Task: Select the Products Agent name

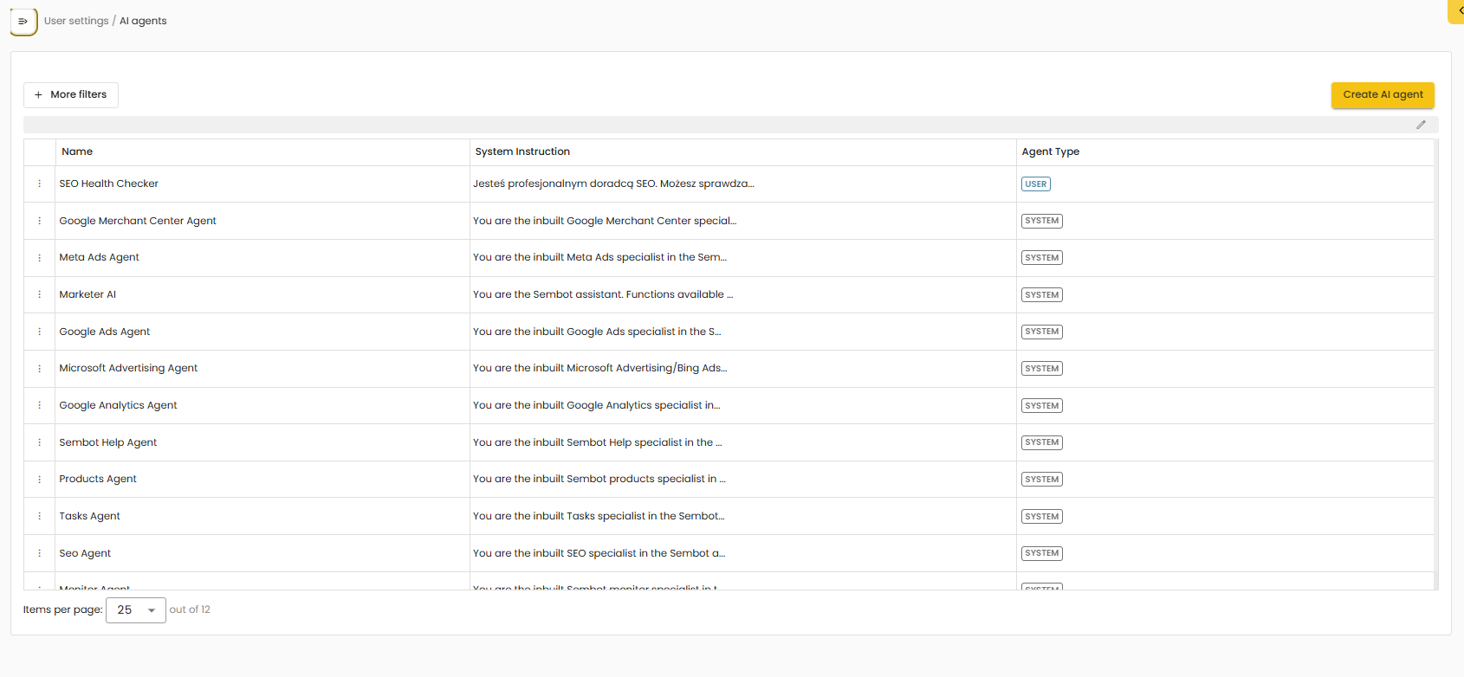Action: click(98, 479)
